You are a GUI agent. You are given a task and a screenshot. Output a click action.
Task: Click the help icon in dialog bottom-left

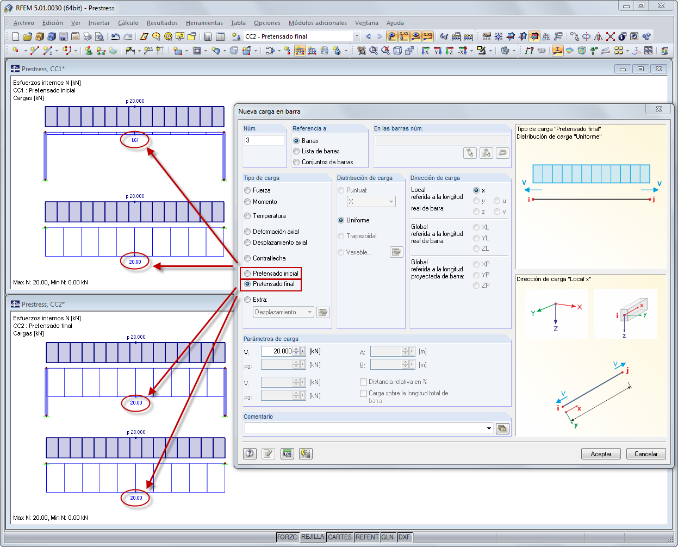(250, 453)
